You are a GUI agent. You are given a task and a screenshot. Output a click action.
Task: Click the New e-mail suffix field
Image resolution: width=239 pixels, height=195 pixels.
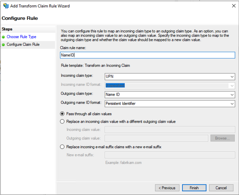point(170,155)
